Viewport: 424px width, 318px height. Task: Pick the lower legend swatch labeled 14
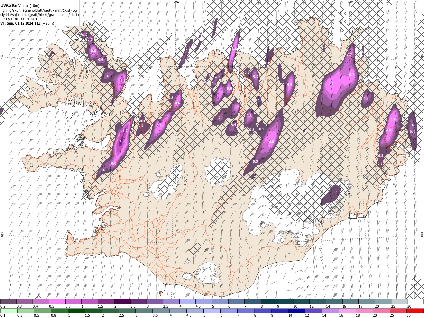click(331, 311)
